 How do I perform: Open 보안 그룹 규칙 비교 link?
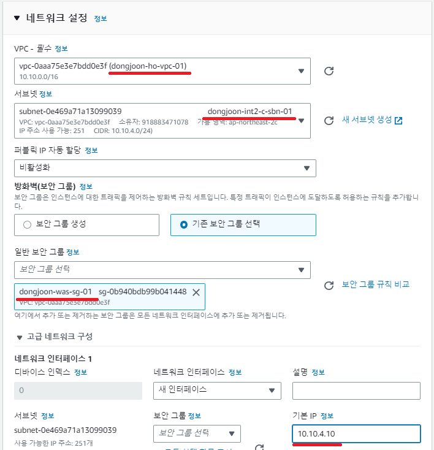pos(375,284)
